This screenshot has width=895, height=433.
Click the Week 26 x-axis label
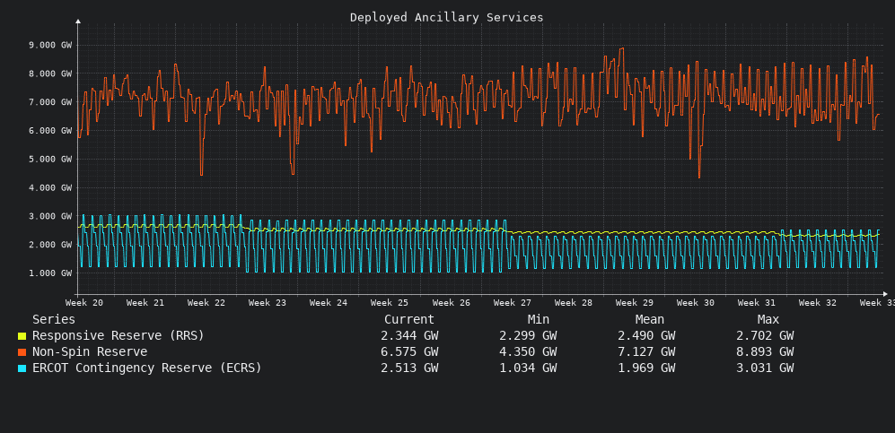tap(451, 302)
